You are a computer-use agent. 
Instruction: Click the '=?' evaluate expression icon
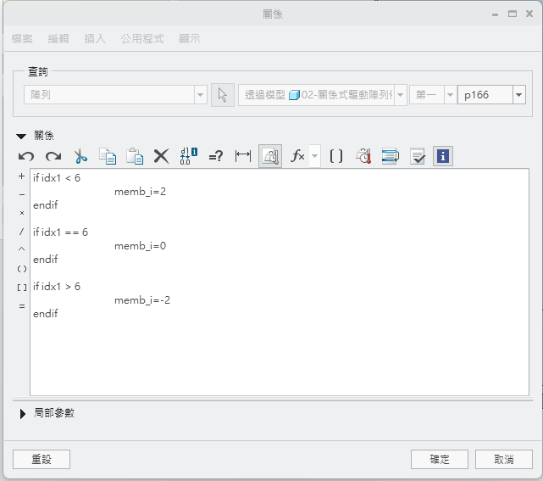[x=215, y=156]
